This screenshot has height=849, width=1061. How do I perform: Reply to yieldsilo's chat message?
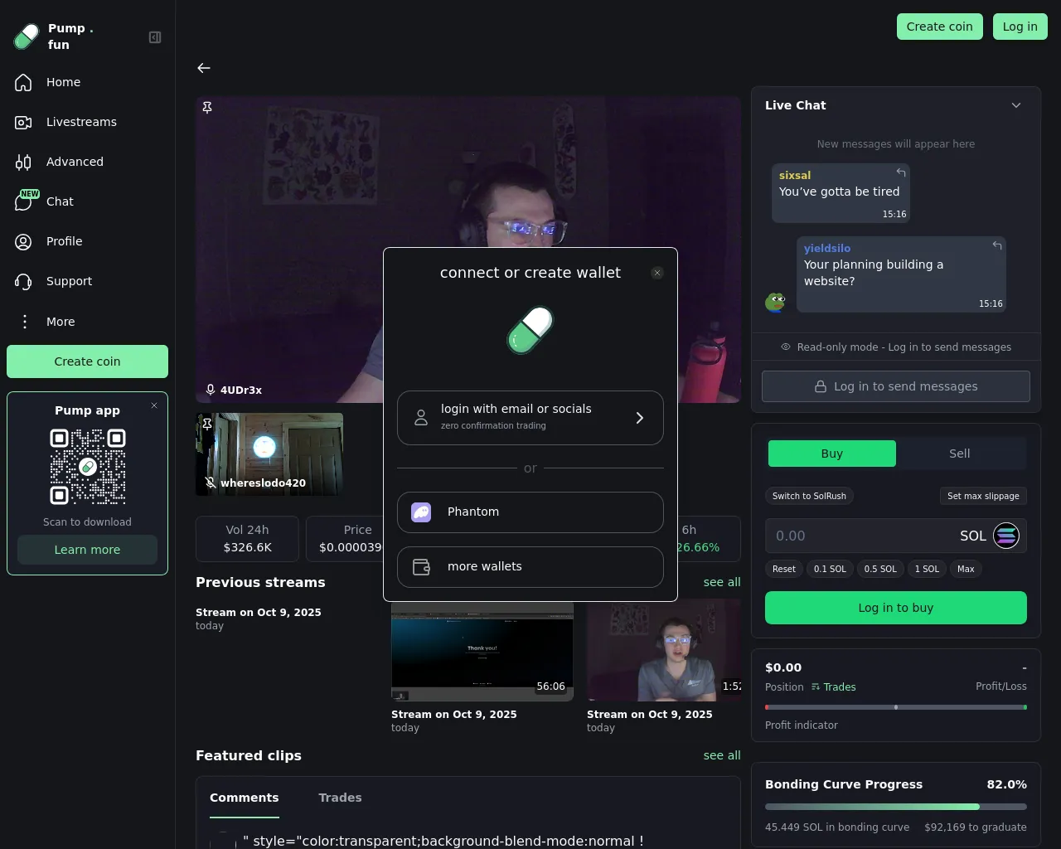click(997, 245)
